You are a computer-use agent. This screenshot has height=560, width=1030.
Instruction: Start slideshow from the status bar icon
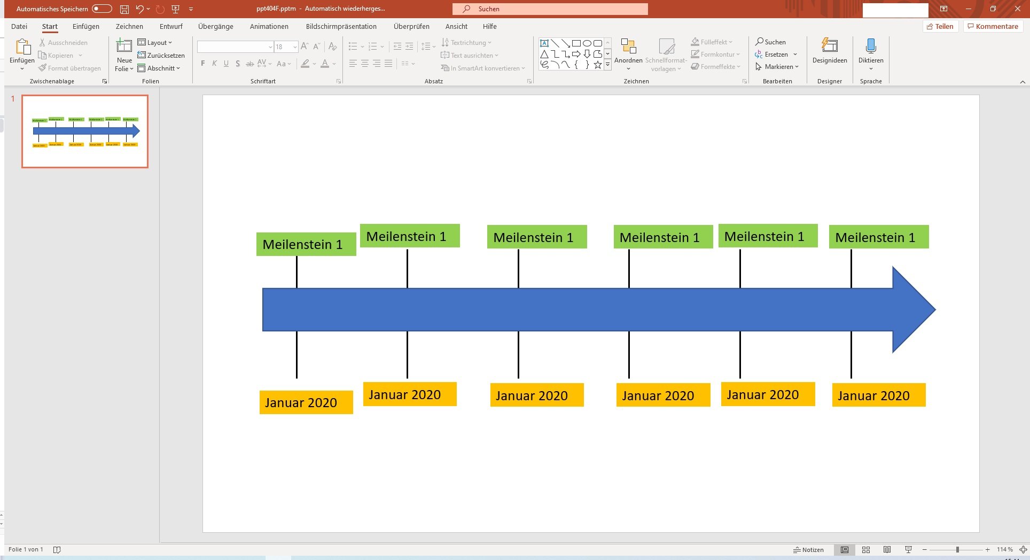(908, 549)
